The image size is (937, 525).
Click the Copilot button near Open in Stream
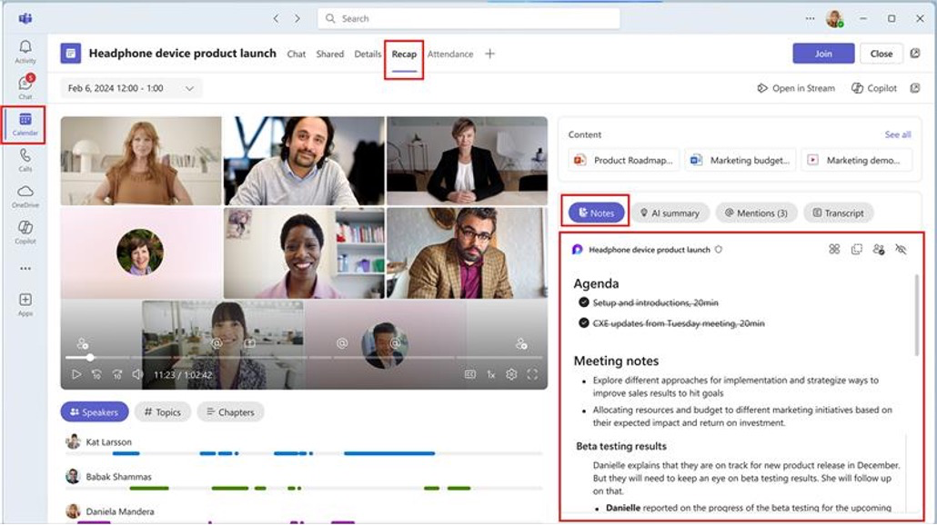[x=874, y=88]
